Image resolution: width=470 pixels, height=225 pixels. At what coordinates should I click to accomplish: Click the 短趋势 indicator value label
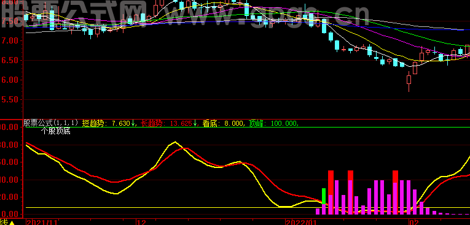click(x=106, y=123)
